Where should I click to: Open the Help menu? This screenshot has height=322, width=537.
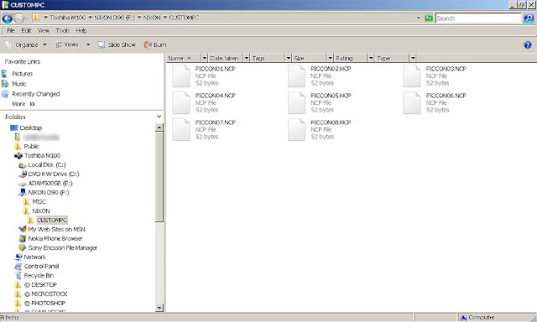tap(81, 30)
